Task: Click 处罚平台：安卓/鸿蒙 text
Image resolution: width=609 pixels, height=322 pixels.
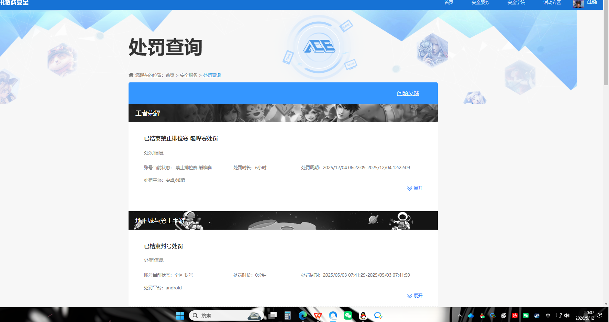Action: point(165,180)
